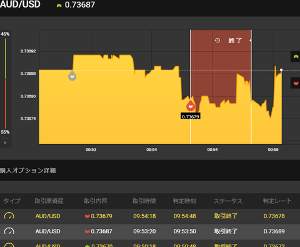Click the タイプ column header

coord(12,201)
